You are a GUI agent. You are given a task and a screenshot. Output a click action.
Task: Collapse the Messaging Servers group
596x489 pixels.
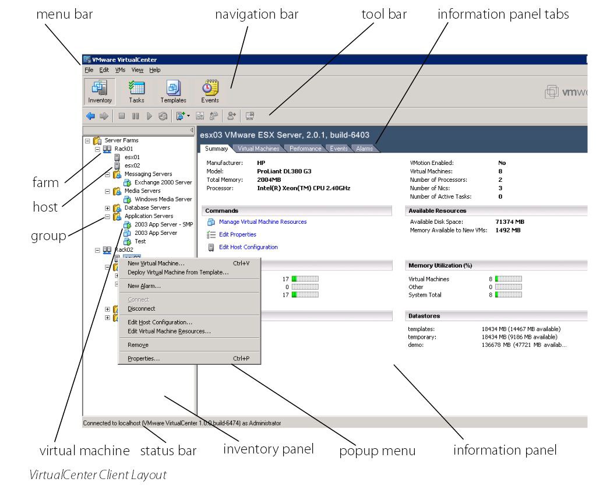tap(108, 174)
